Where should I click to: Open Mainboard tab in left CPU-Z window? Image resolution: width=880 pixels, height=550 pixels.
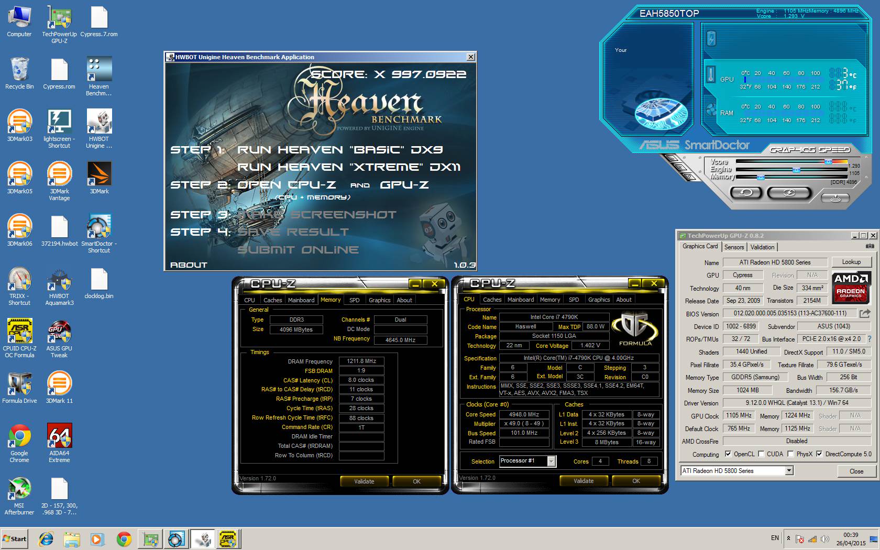pyautogui.click(x=301, y=300)
